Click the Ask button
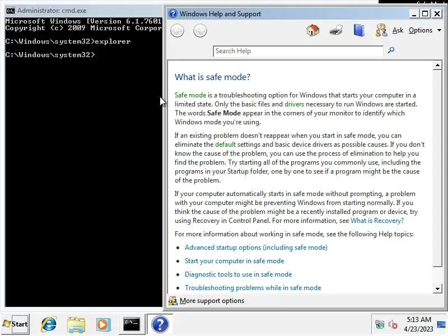 pos(398,30)
